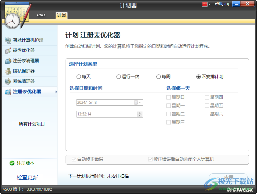Select the 每周 weekly radio button
This screenshot has width=257, height=194.
click(158, 77)
